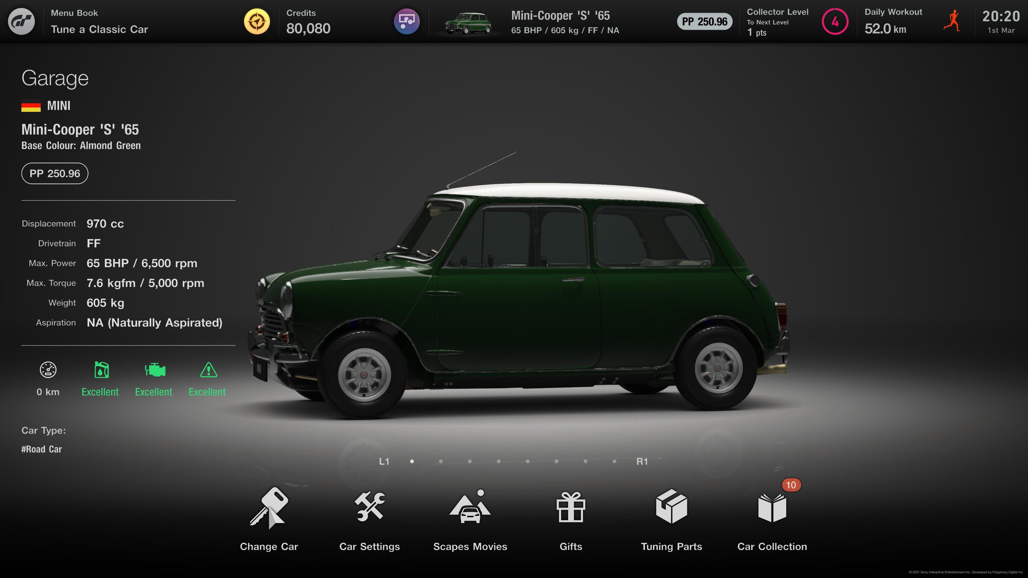Select the Car Collection label

772,546
